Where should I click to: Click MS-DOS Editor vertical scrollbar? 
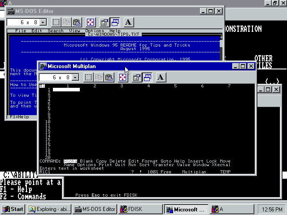click(x=221, y=48)
